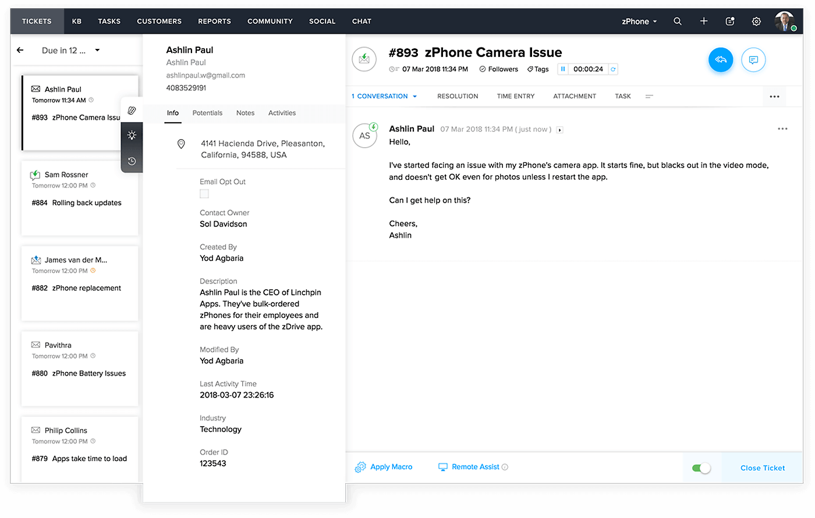Open the comment bubble icon
The image size is (815, 518).
[x=754, y=59]
